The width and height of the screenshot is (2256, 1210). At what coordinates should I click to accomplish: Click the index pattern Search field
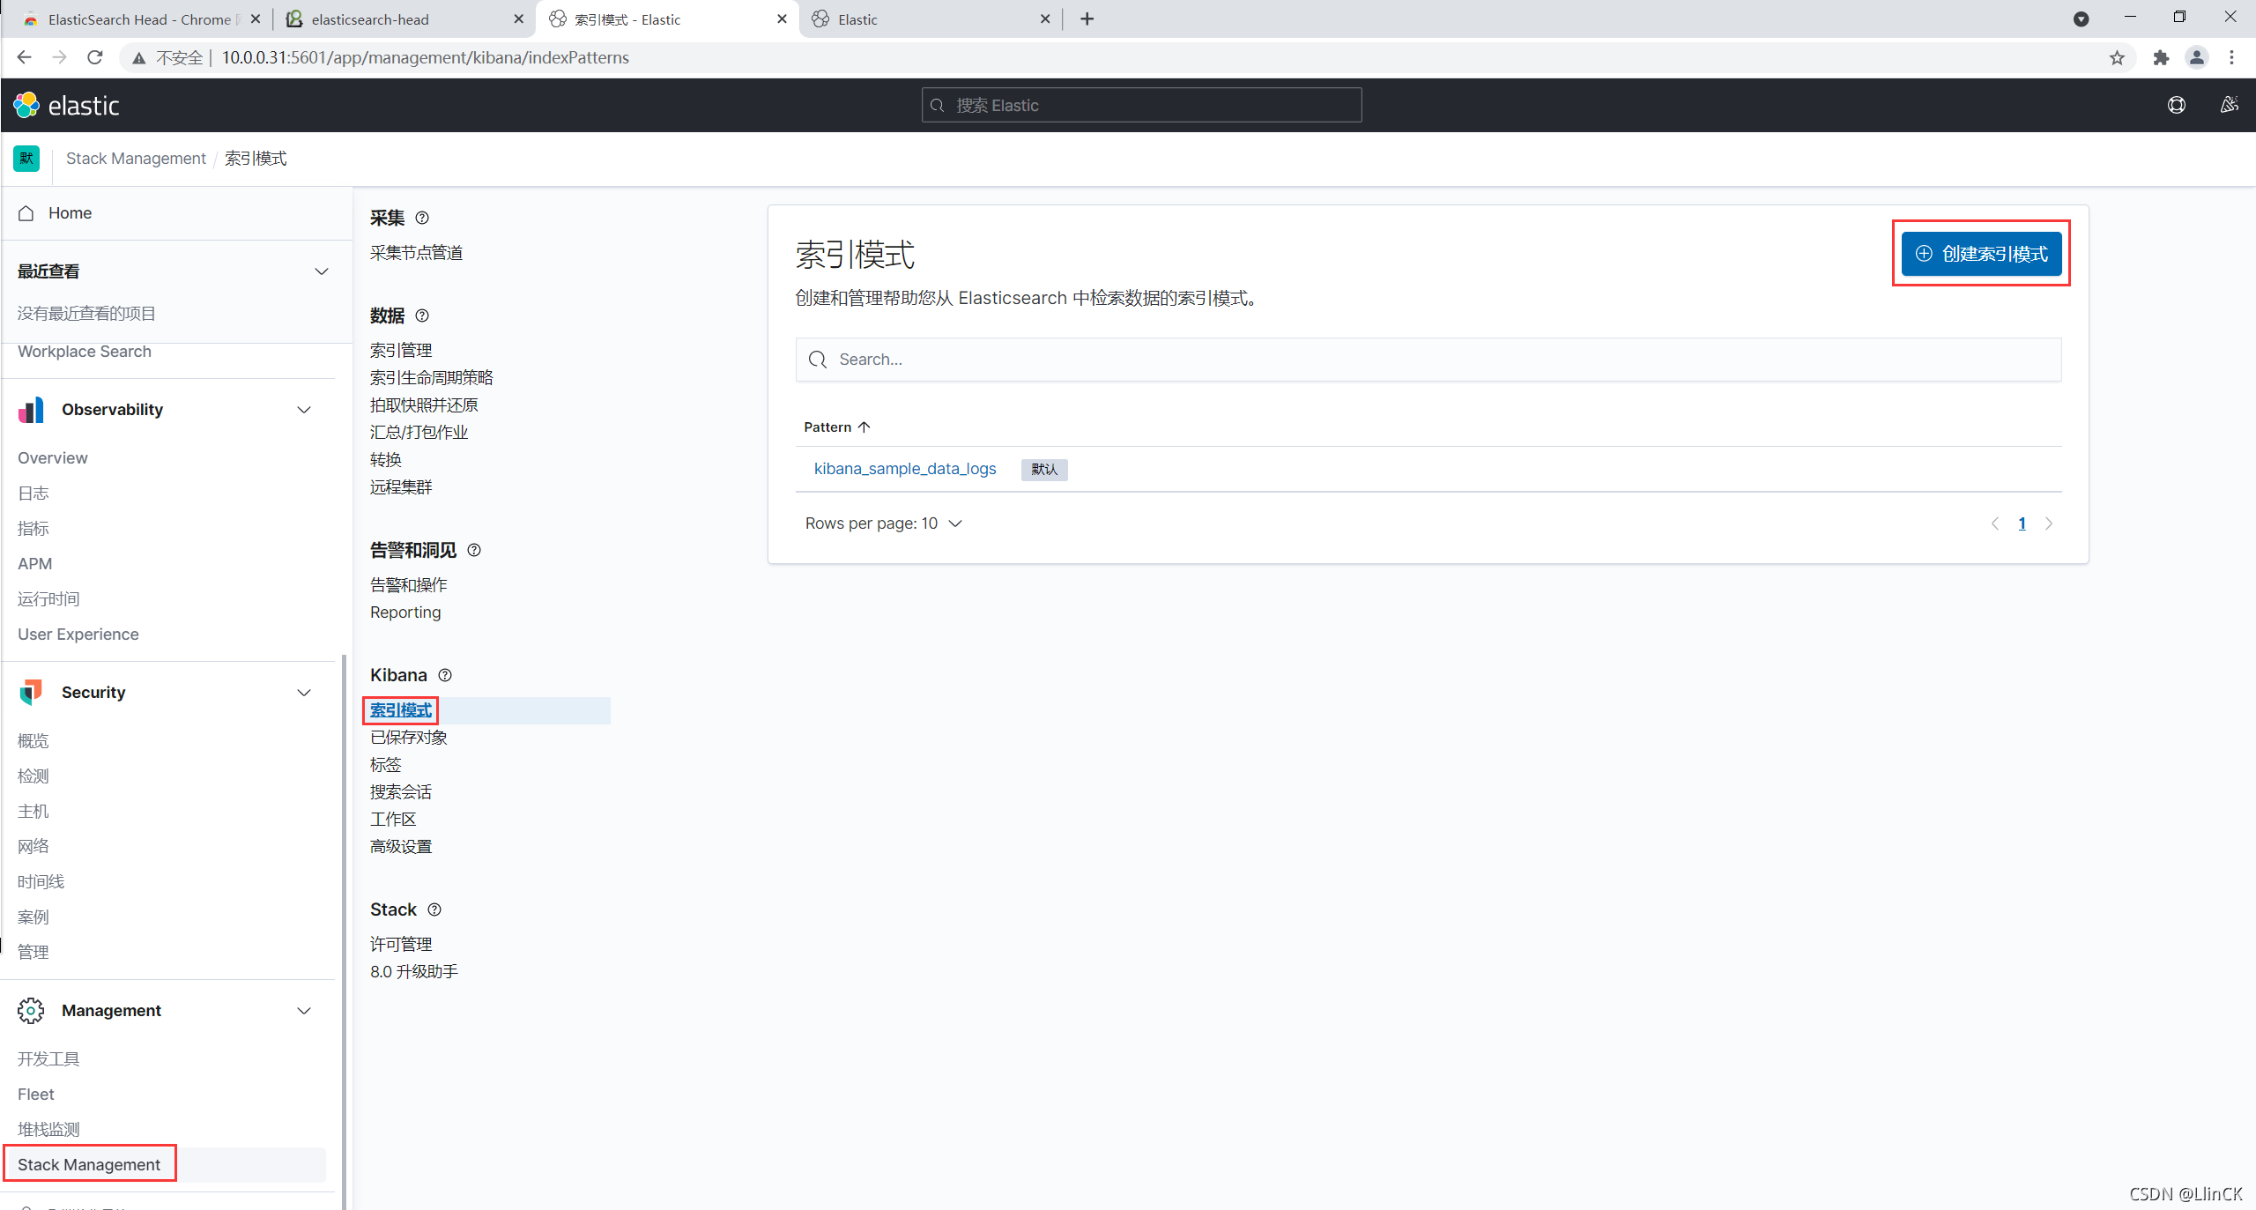1428,360
